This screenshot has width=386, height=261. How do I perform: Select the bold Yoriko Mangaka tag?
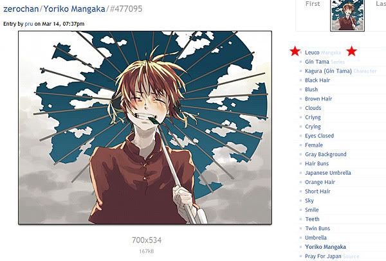(326, 247)
